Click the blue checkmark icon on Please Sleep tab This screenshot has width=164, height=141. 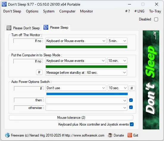point(46,27)
